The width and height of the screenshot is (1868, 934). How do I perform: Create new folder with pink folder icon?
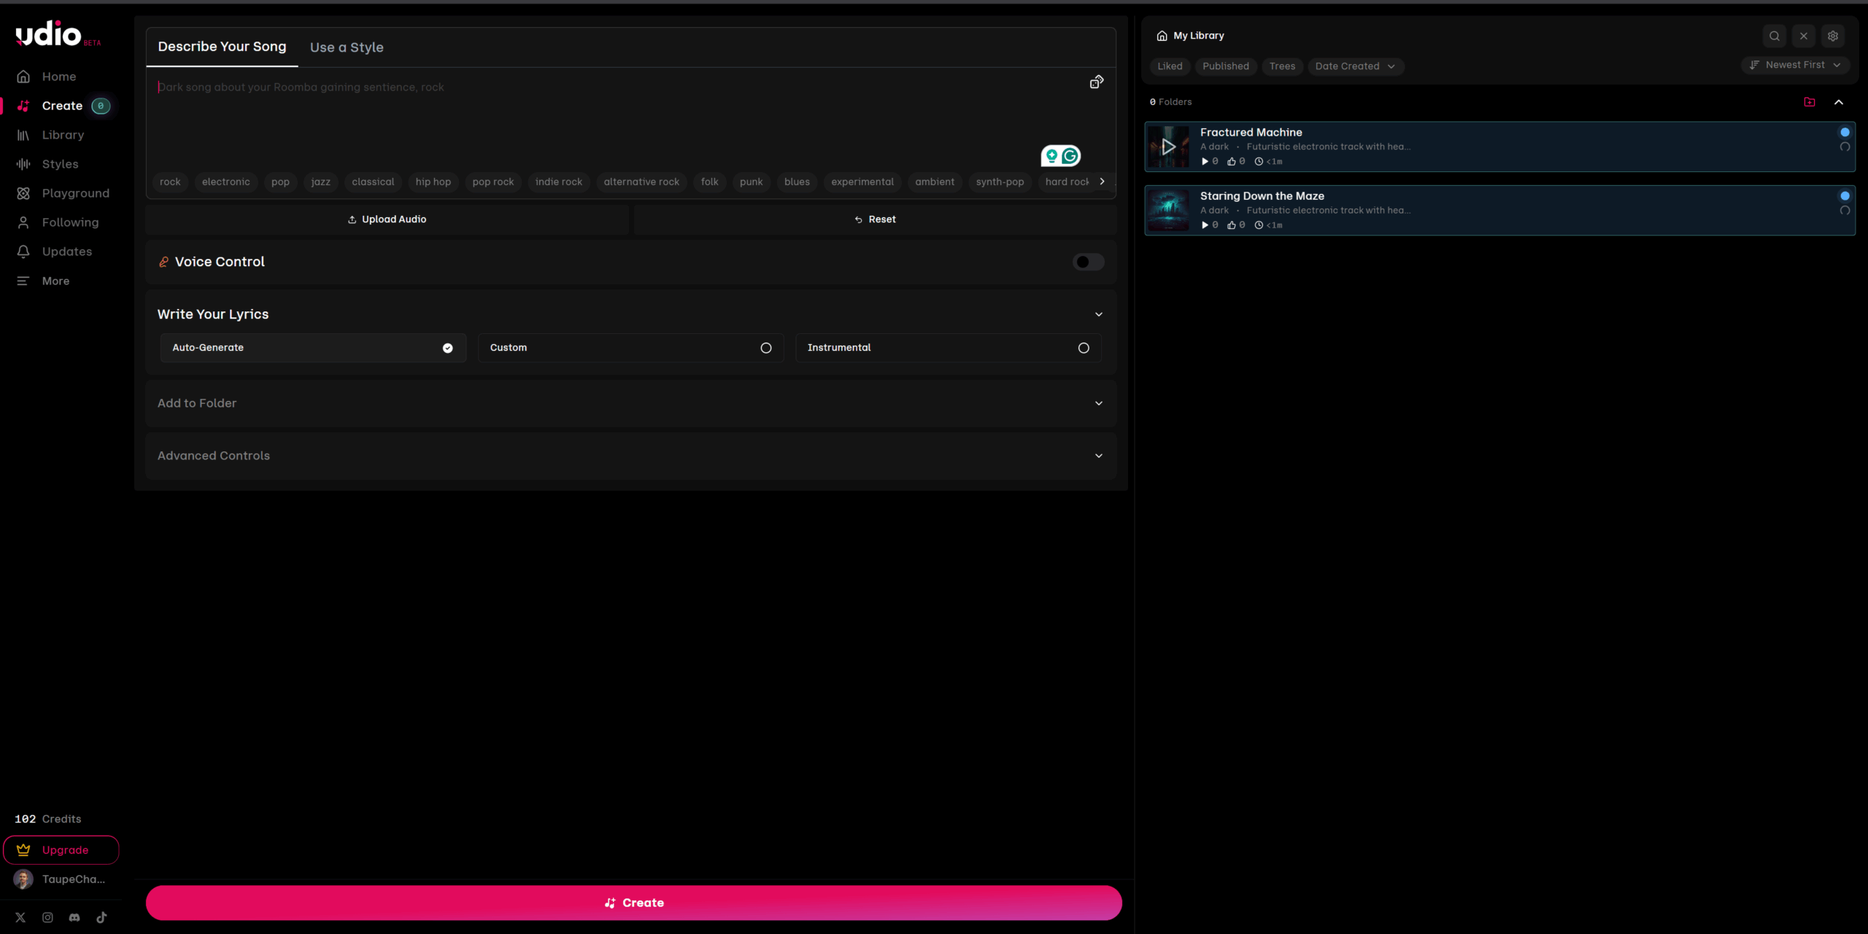(x=1810, y=102)
